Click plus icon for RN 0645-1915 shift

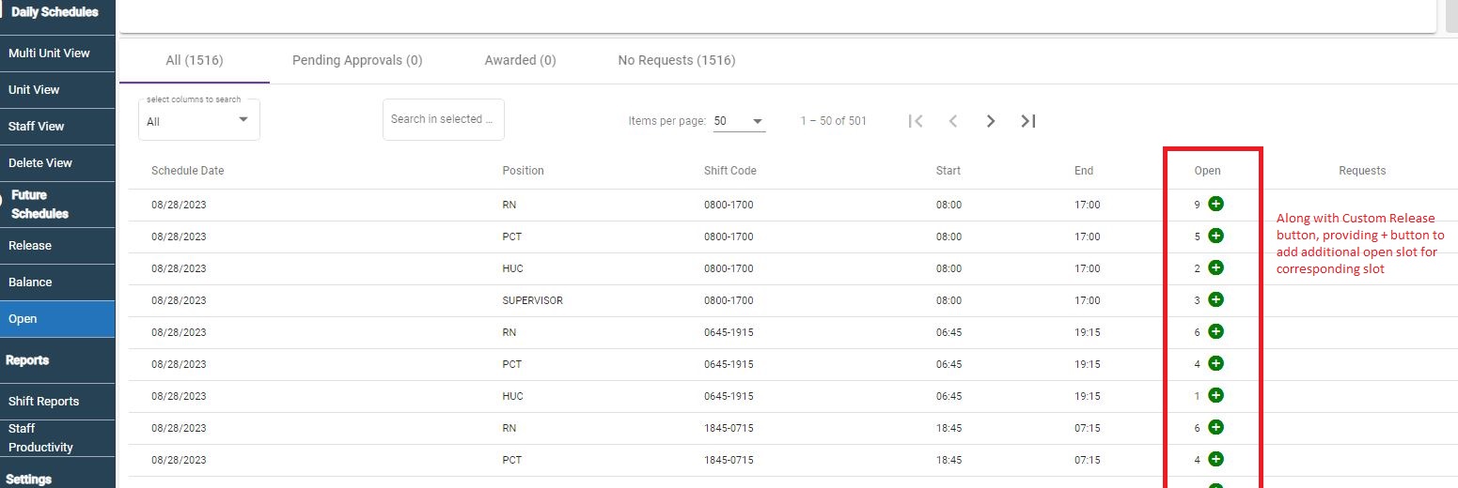1215,331
